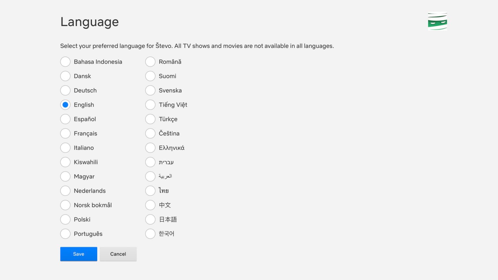Select the Polski language option
The image size is (498, 280).
click(65, 219)
